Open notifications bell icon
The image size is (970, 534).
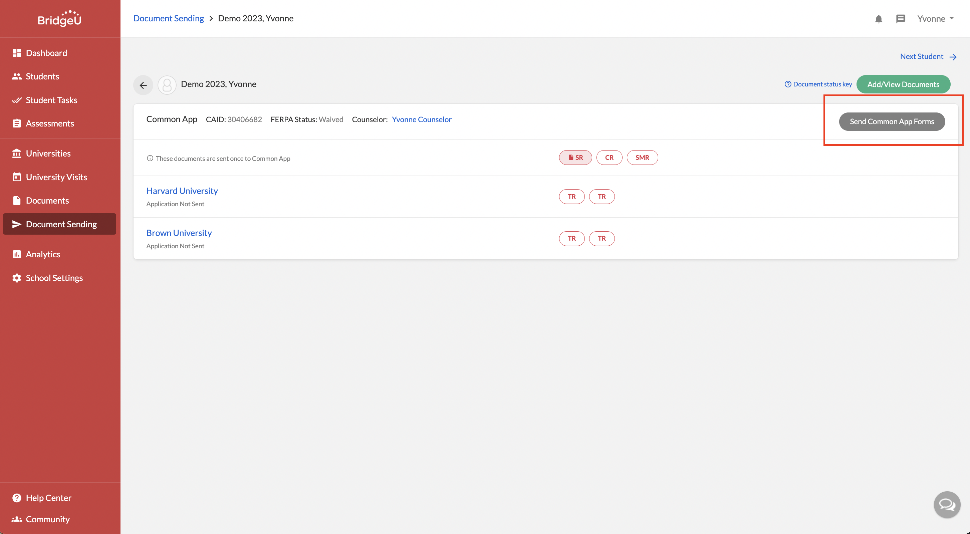[x=879, y=19]
